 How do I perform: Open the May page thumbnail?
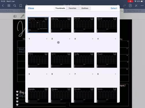click(x=38, y=60)
